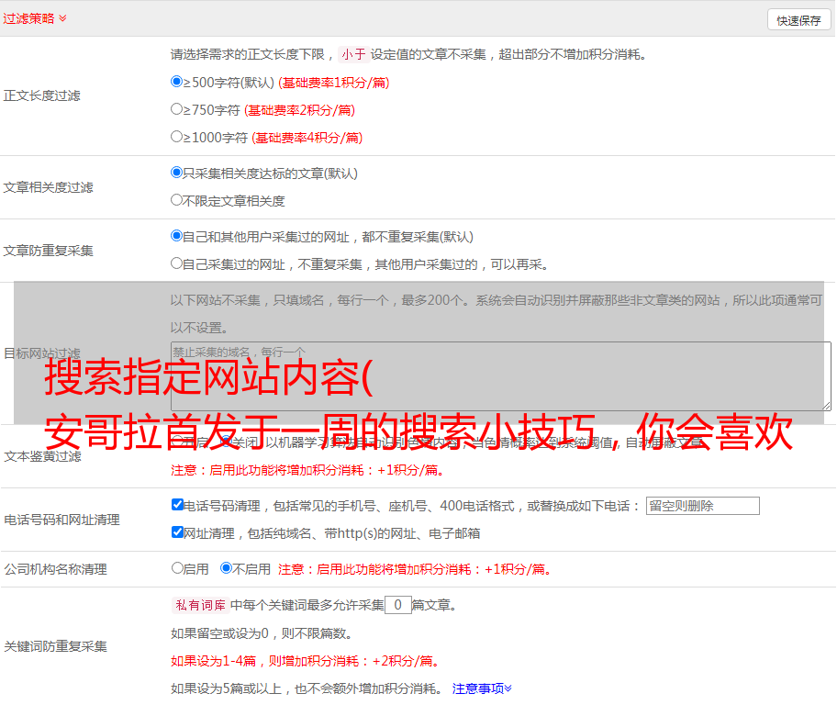Select 自己和其他用户采集过的网址 no-repeat option
This screenshot has width=837, height=705.
[177, 236]
